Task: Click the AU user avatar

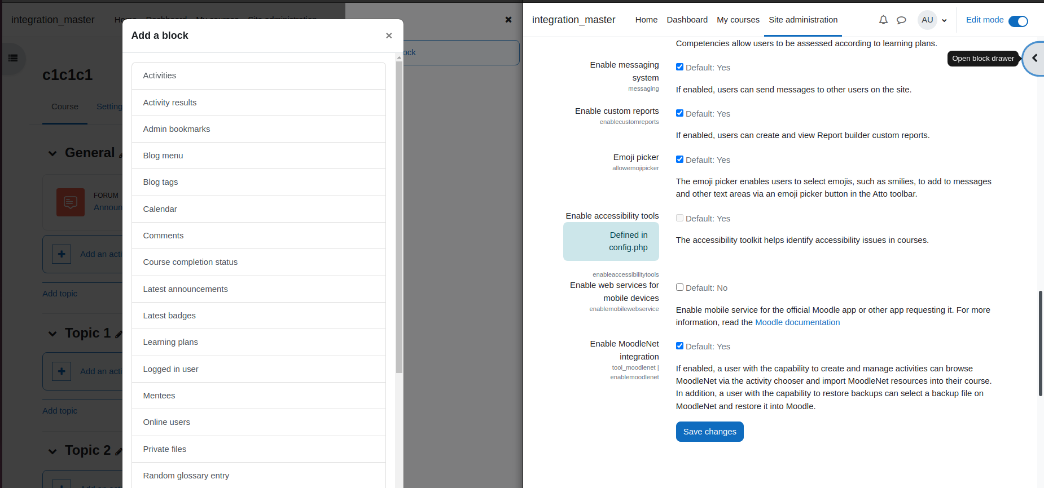Action: [x=927, y=20]
